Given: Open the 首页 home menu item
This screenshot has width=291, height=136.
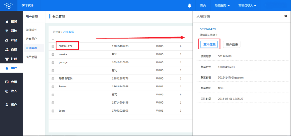Looking at the screenshot, I should pyautogui.click(x=203, y=5).
